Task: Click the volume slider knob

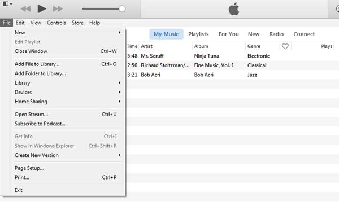Action: tap(122, 9)
